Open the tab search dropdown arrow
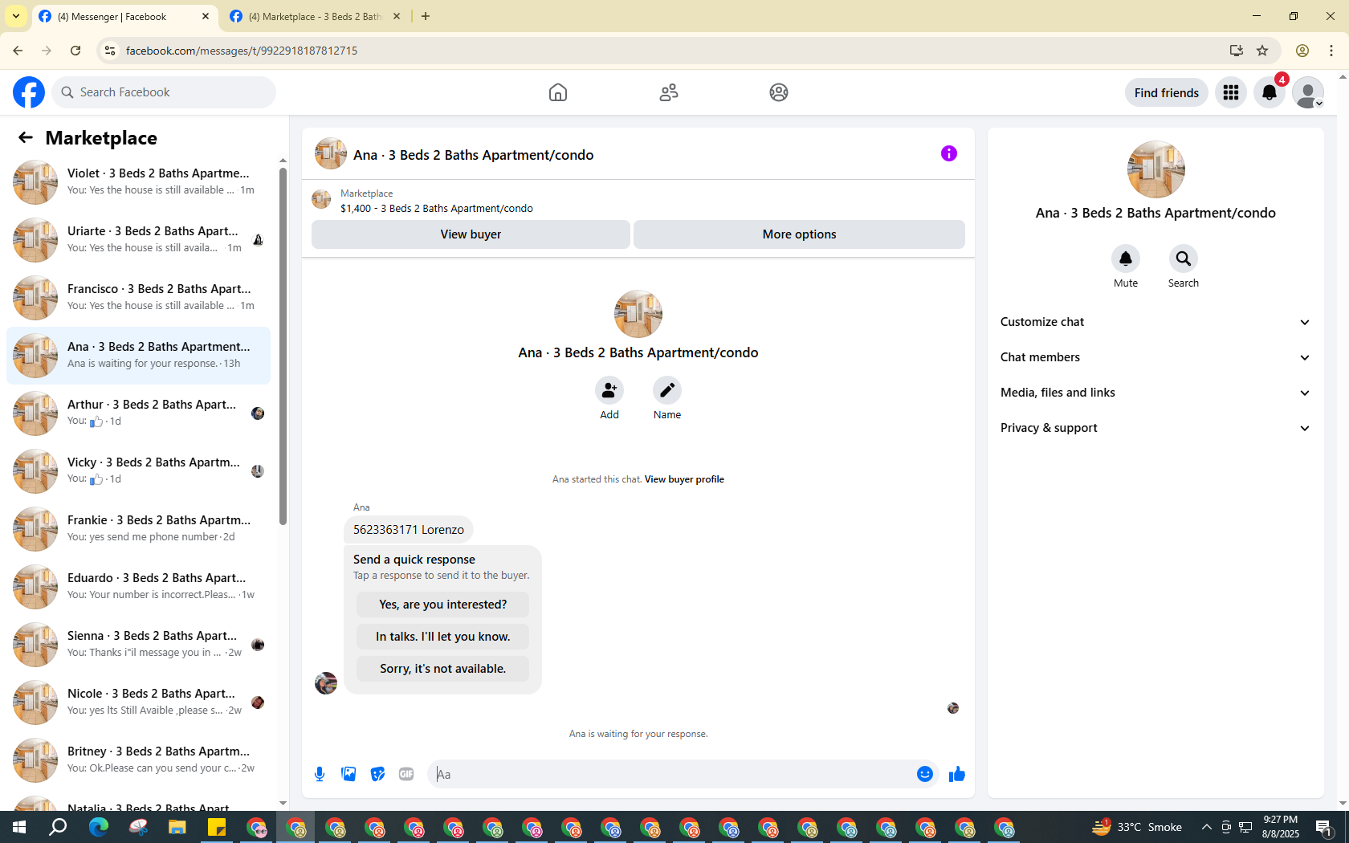1349x843 pixels. click(16, 16)
